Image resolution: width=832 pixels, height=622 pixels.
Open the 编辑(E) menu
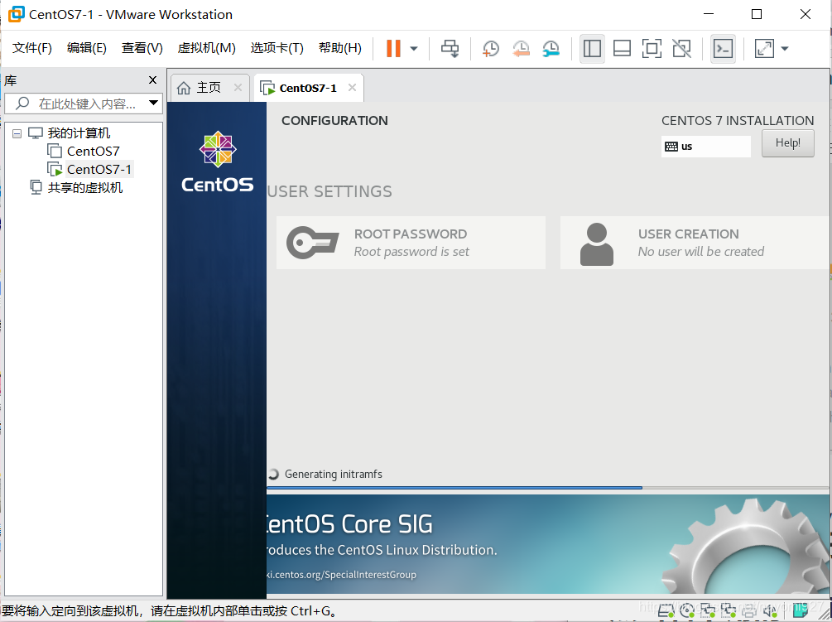click(x=86, y=48)
